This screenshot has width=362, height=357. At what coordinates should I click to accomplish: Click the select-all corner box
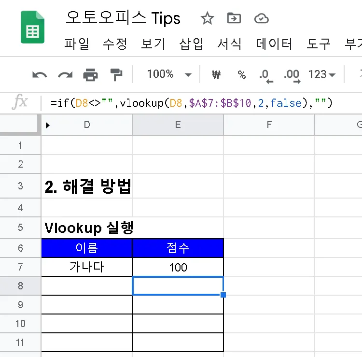pos(19,124)
